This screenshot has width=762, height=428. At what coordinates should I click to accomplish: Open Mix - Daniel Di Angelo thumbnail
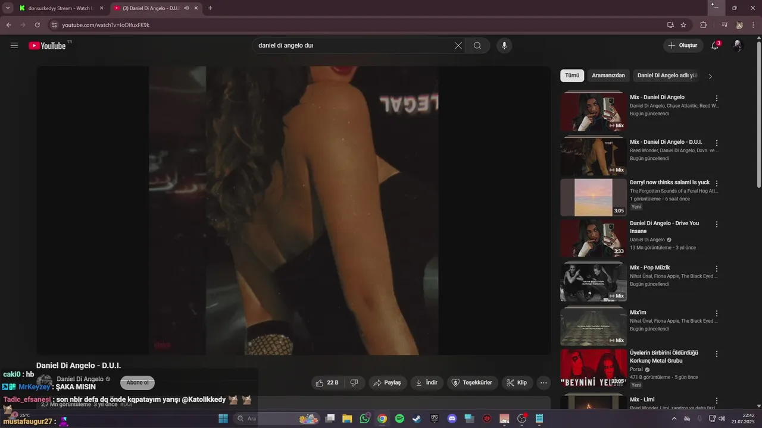[594, 111]
